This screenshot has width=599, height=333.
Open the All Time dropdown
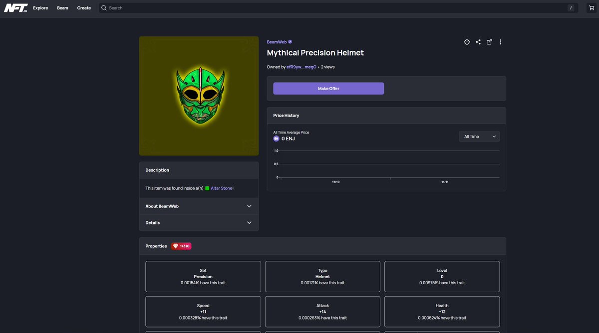[x=479, y=136]
